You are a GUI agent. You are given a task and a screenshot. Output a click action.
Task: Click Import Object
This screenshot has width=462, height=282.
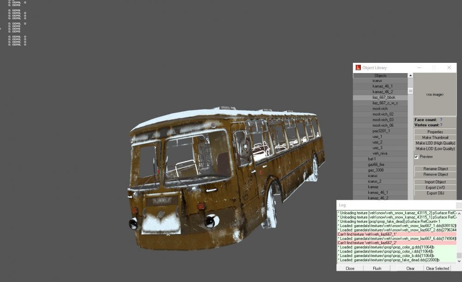[x=435, y=181]
